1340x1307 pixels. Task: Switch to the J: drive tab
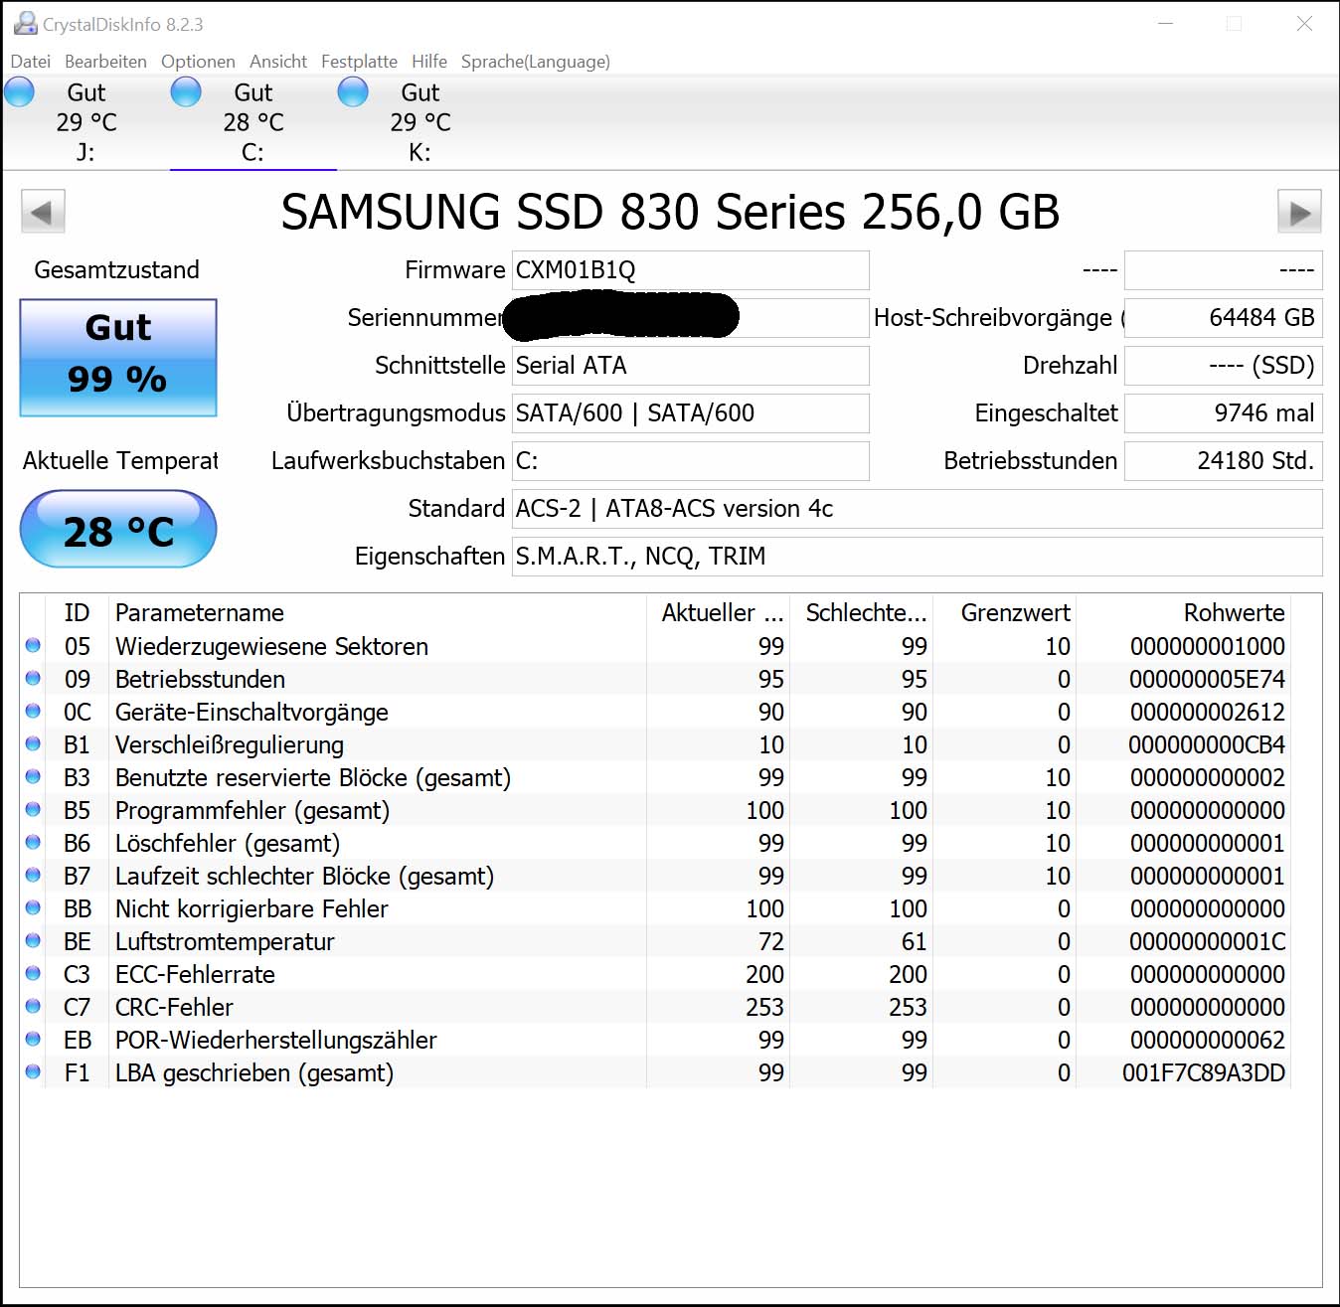85,121
